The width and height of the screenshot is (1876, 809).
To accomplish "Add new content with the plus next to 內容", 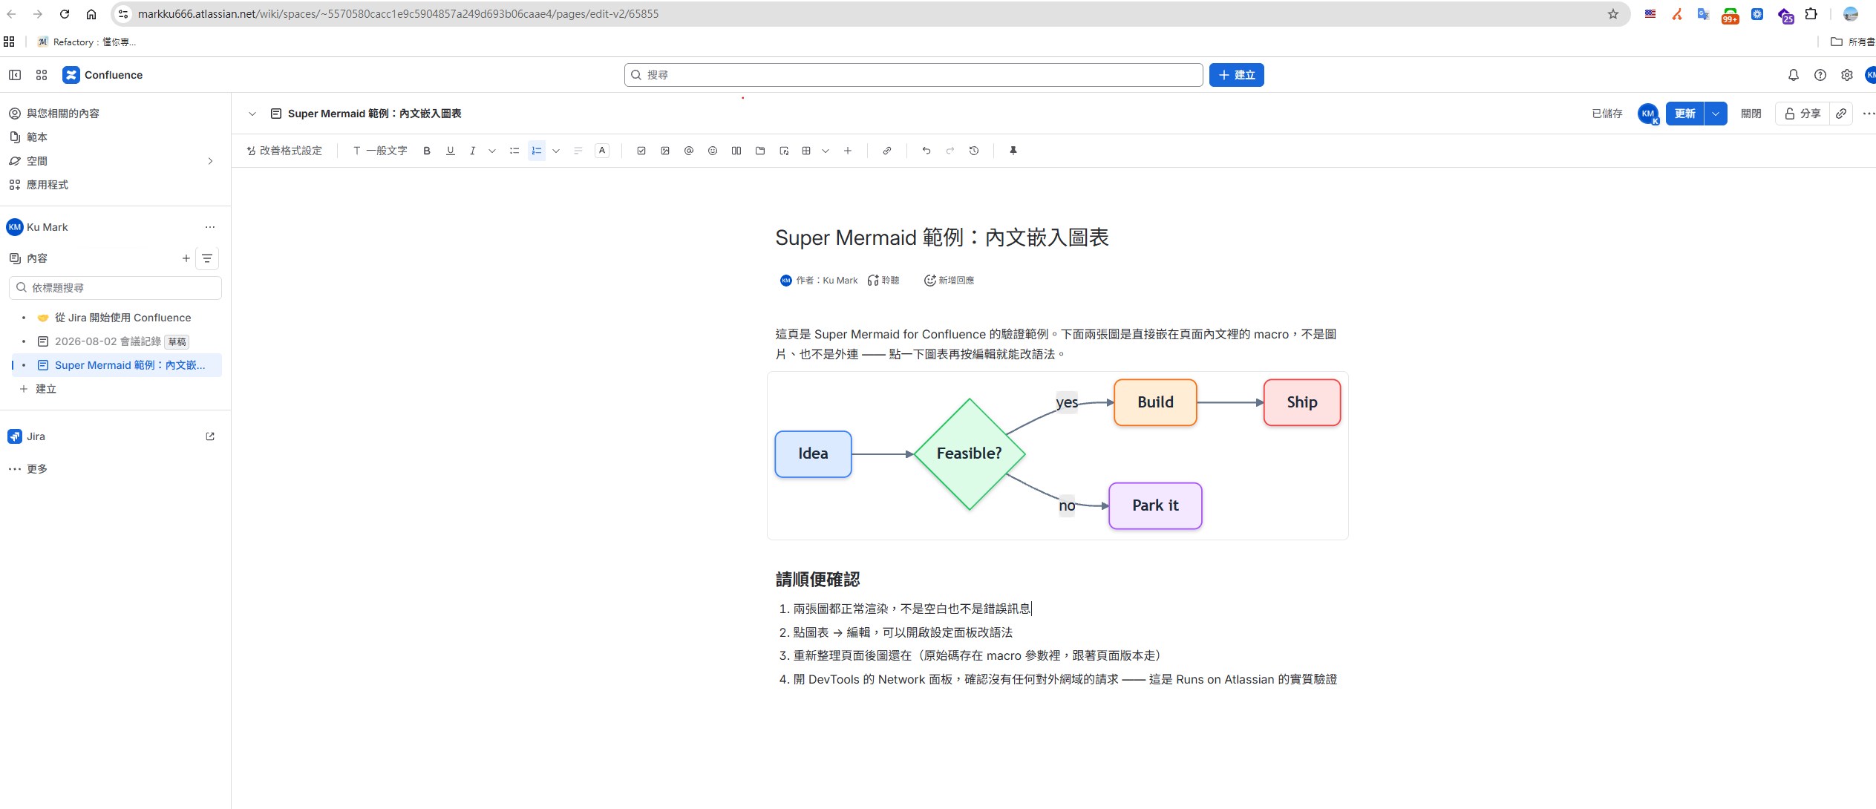I will (x=186, y=258).
